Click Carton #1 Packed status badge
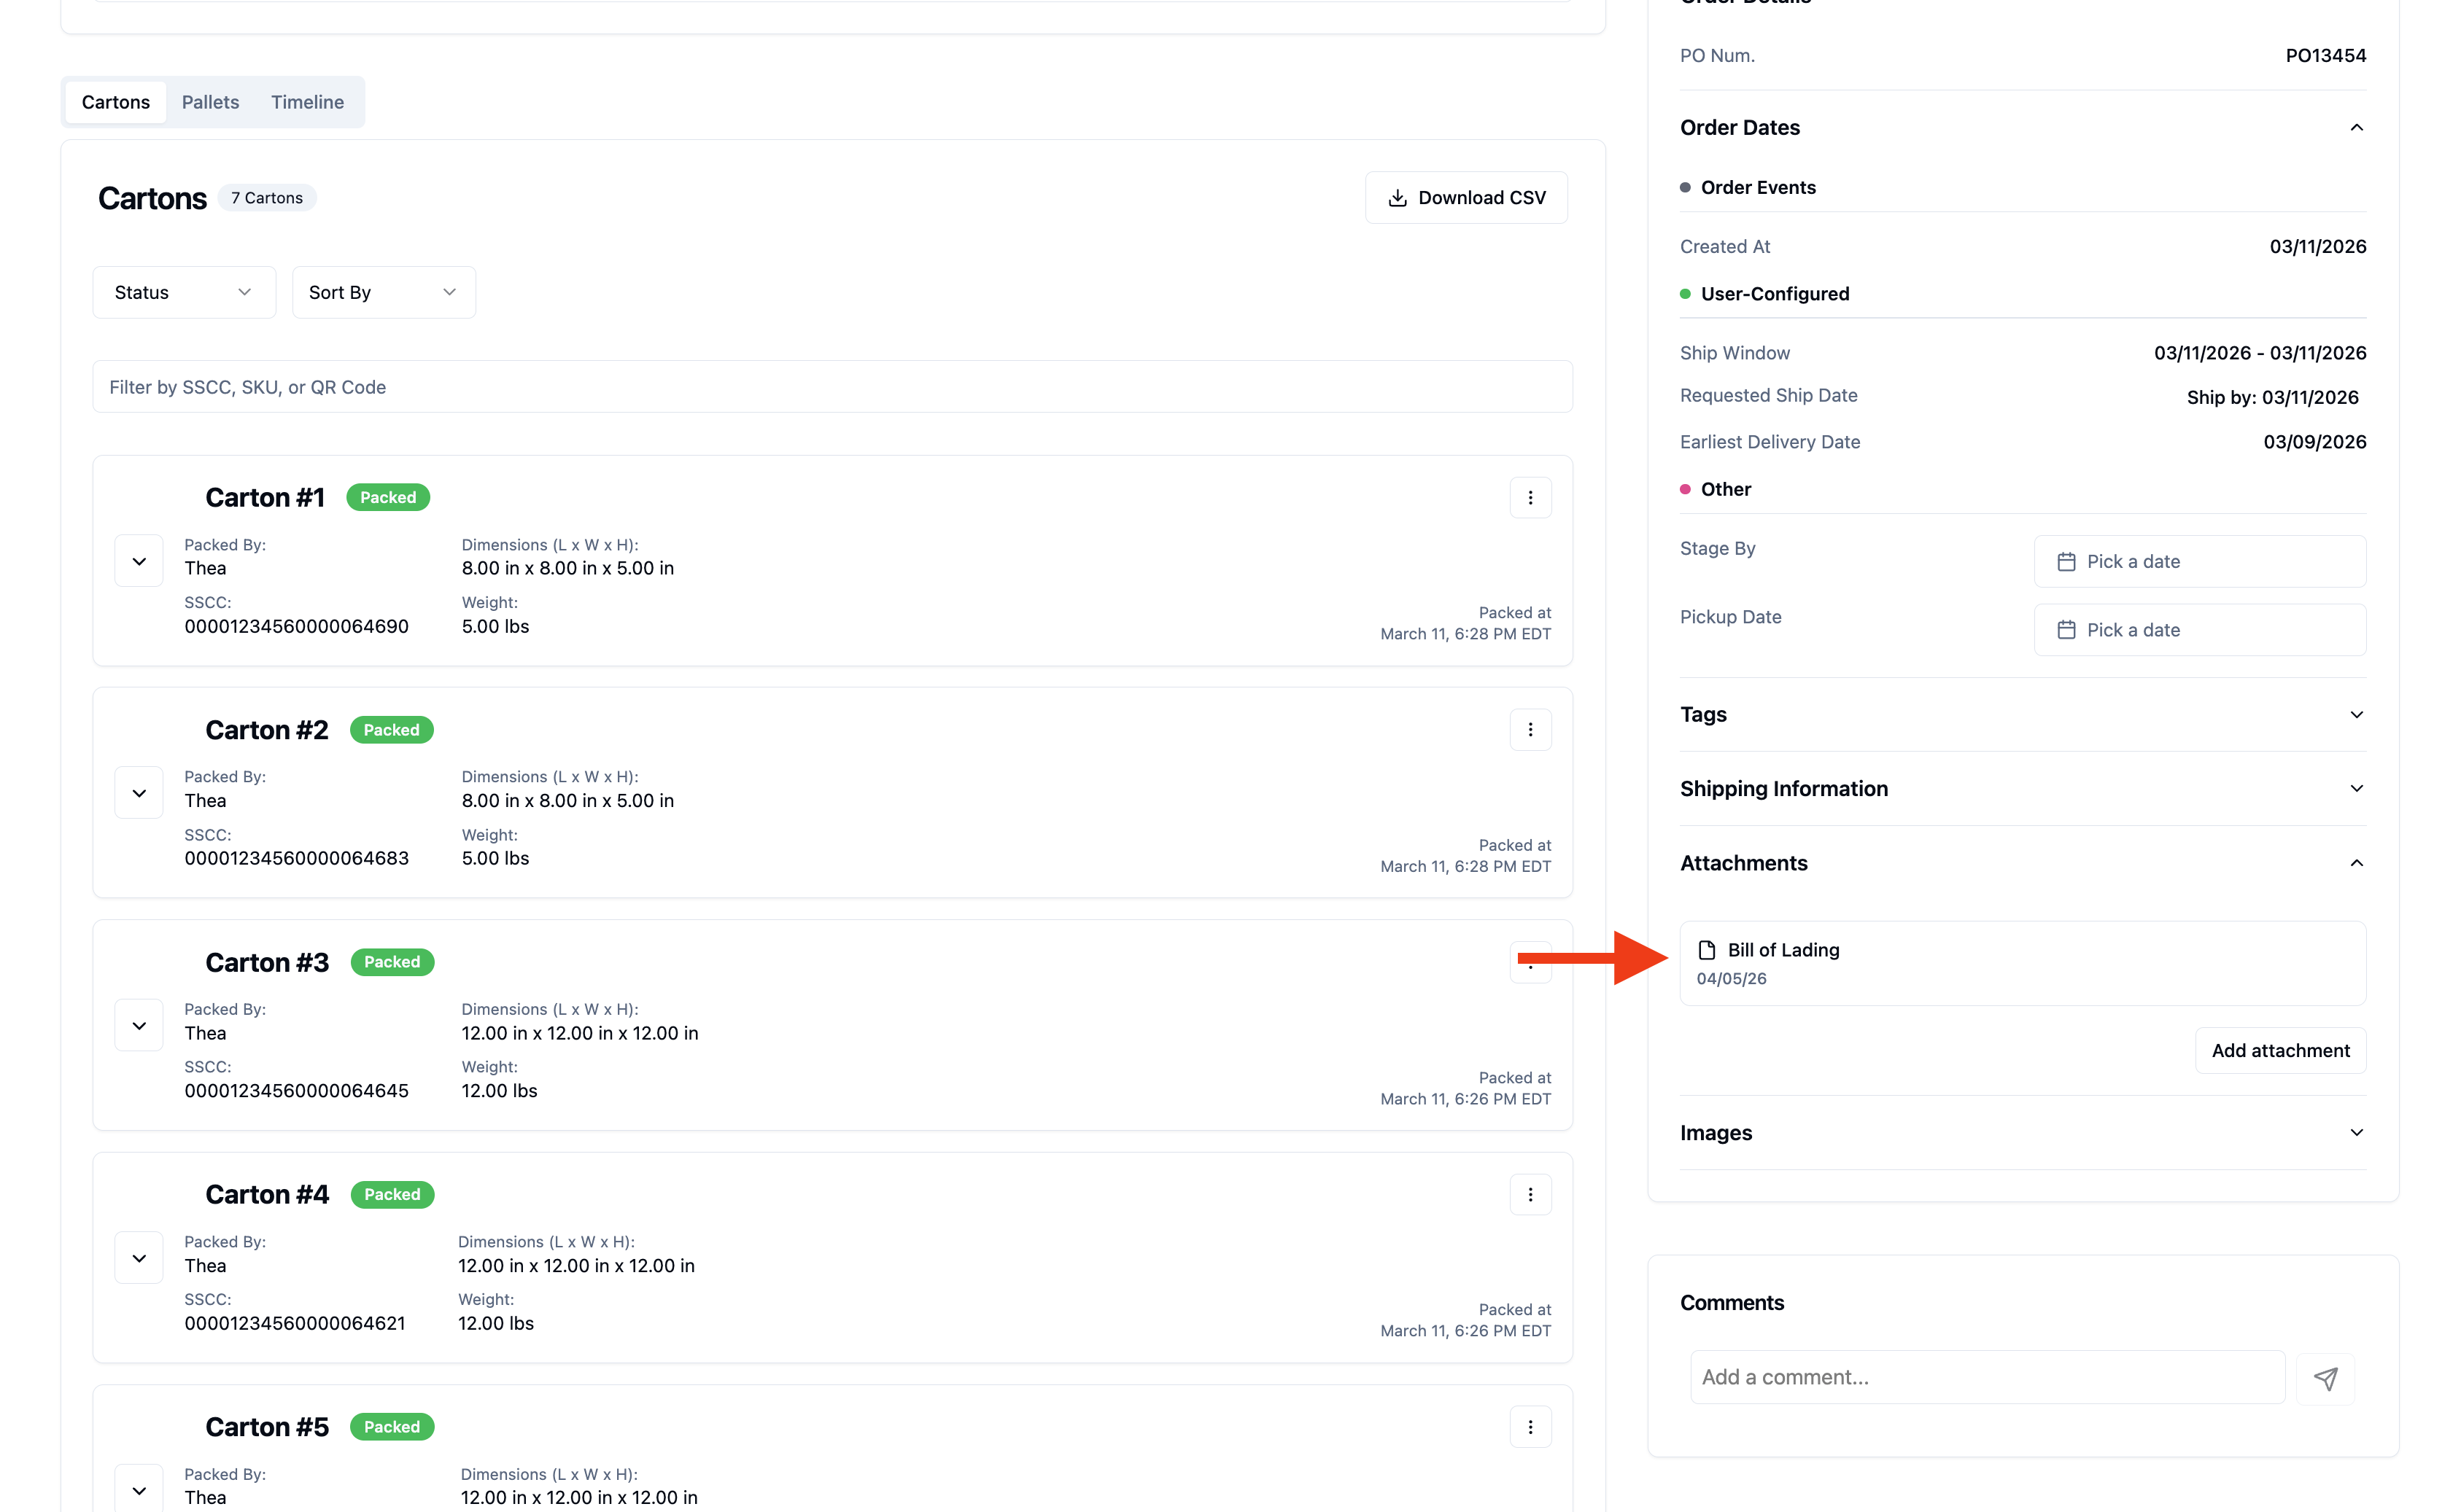The width and height of the screenshot is (2461, 1512). point(388,498)
